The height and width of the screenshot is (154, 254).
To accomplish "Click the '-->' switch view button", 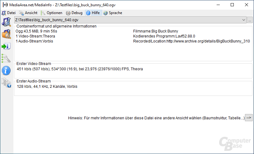I will pyautogui.click(x=249, y=118).
